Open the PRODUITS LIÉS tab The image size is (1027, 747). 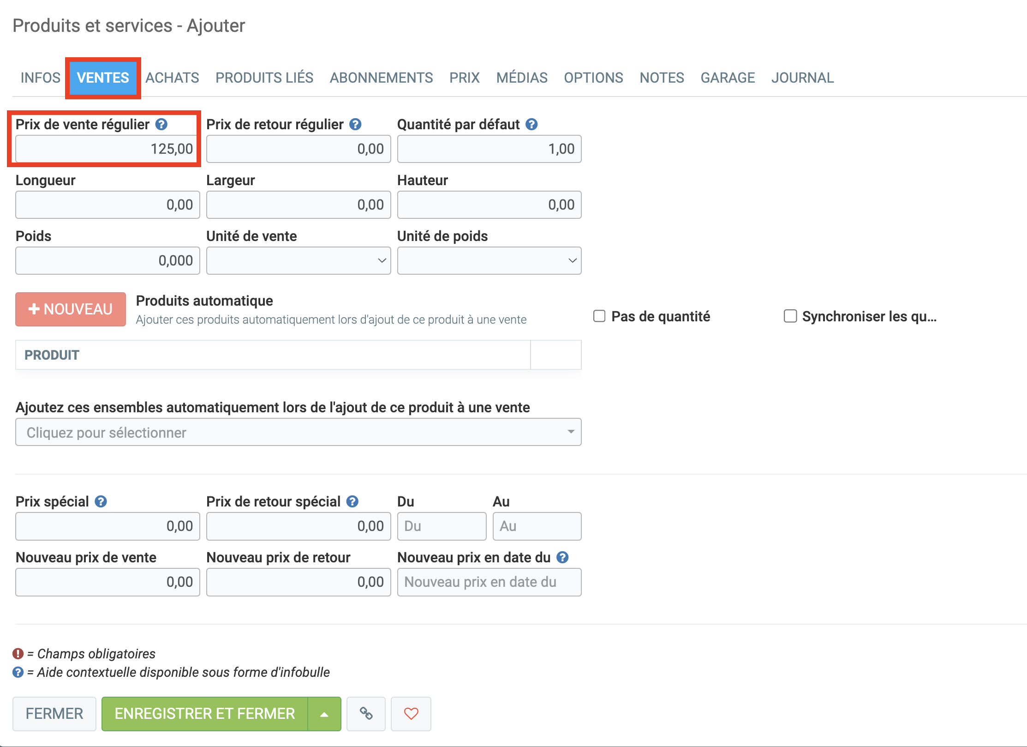264,78
